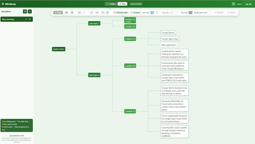
Task: Open the Background color swatch
Action: click(x=210, y=13)
